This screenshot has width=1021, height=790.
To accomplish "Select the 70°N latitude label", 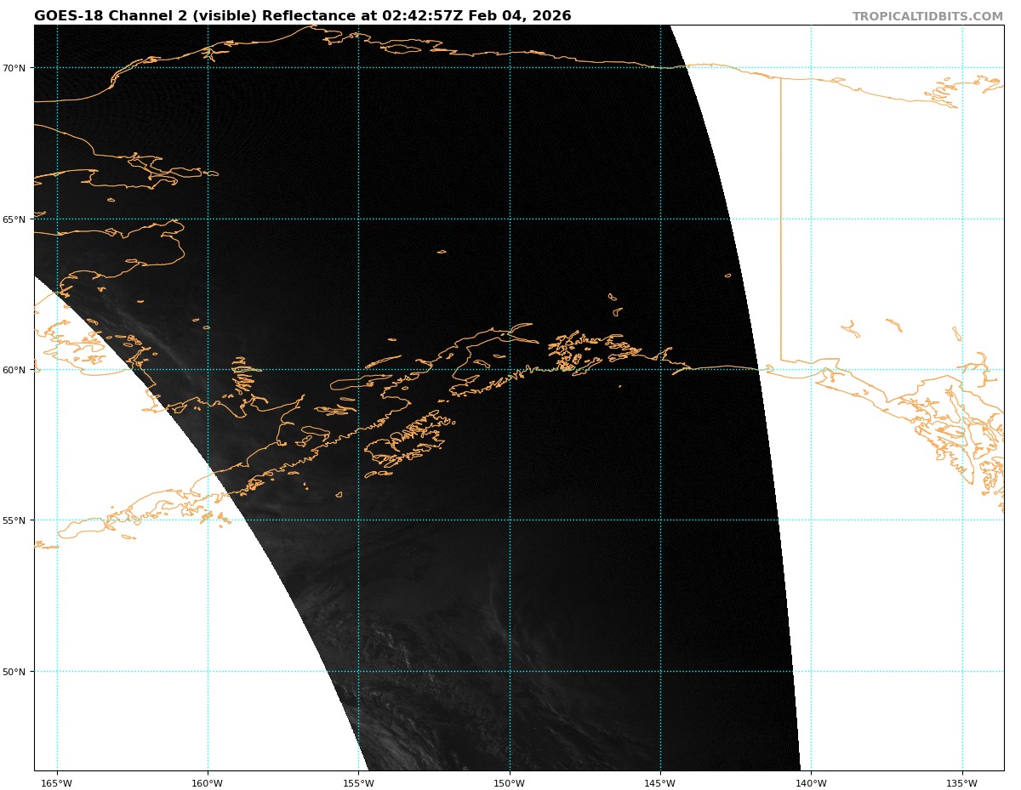I will [x=18, y=68].
